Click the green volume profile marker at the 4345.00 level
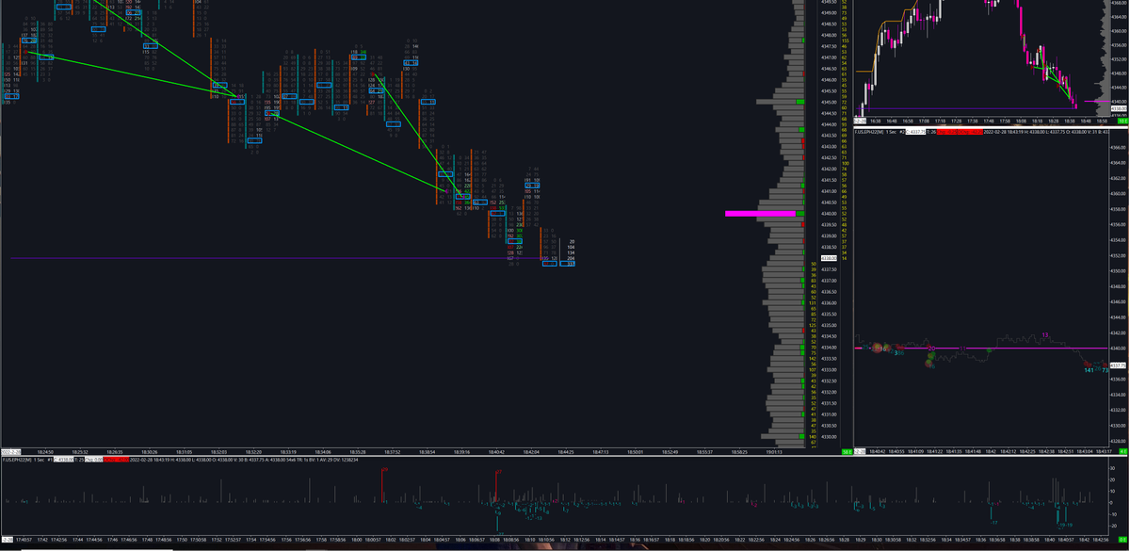 pyautogui.click(x=800, y=102)
